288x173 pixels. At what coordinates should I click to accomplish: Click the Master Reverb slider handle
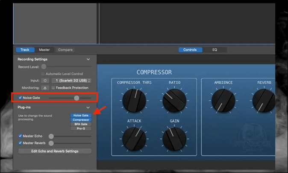pyautogui.click(x=51, y=143)
